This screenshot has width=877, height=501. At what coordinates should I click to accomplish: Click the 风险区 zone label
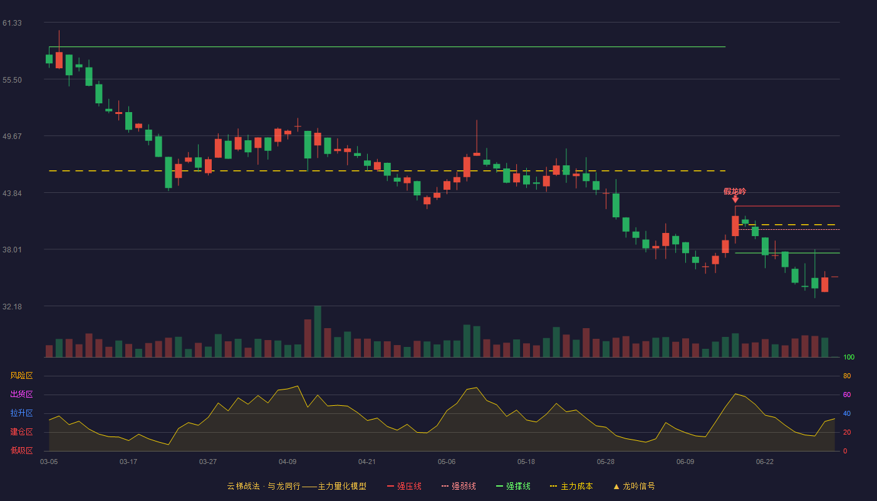[x=21, y=376]
